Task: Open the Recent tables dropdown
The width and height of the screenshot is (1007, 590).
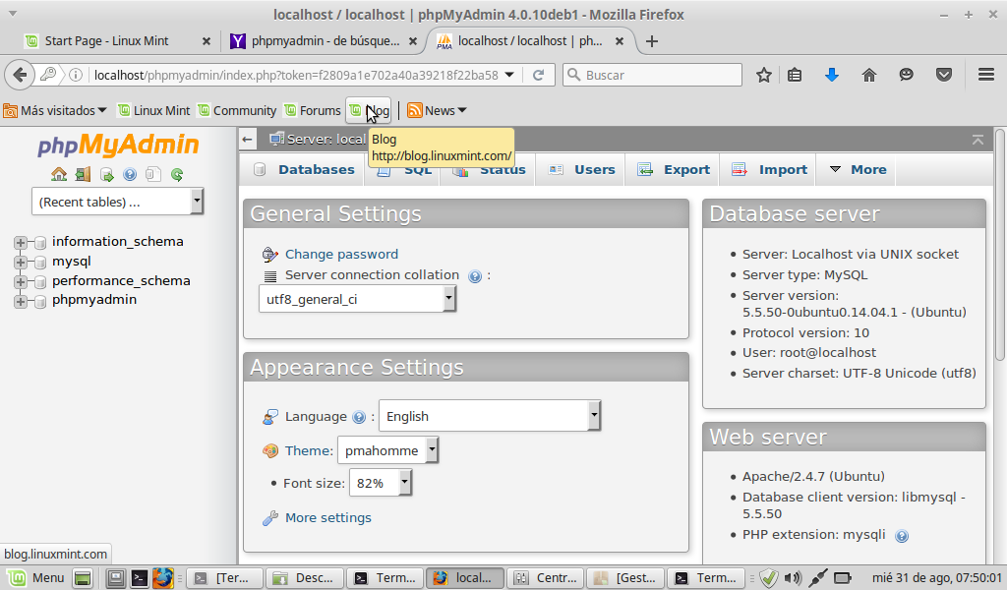Action: (x=117, y=202)
